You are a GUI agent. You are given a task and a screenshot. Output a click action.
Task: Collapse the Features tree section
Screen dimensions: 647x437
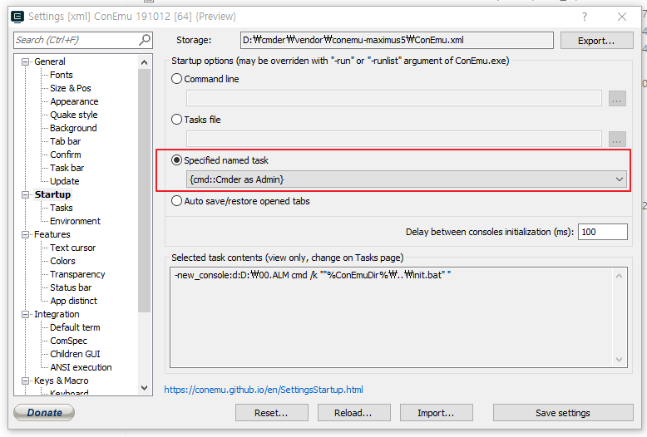pyautogui.click(x=26, y=235)
